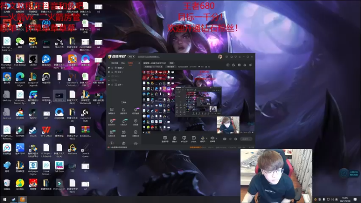The image size is (361, 203).
Task: Click the microphone icon in streaming app
Action: click(x=203, y=139)
